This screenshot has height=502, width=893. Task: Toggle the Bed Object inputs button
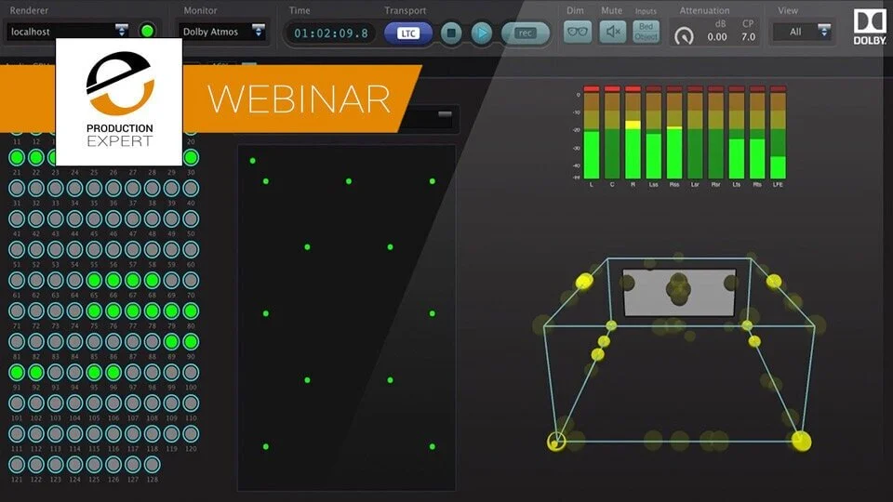[x=646, y=32]
